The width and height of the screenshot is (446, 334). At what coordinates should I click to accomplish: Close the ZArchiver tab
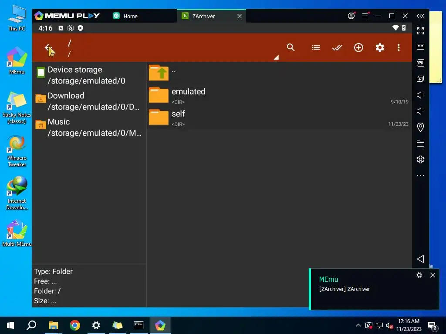(240, 16)
